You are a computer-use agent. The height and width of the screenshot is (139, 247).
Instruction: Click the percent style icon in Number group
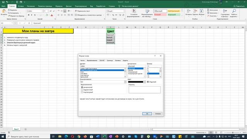point(113,15)
